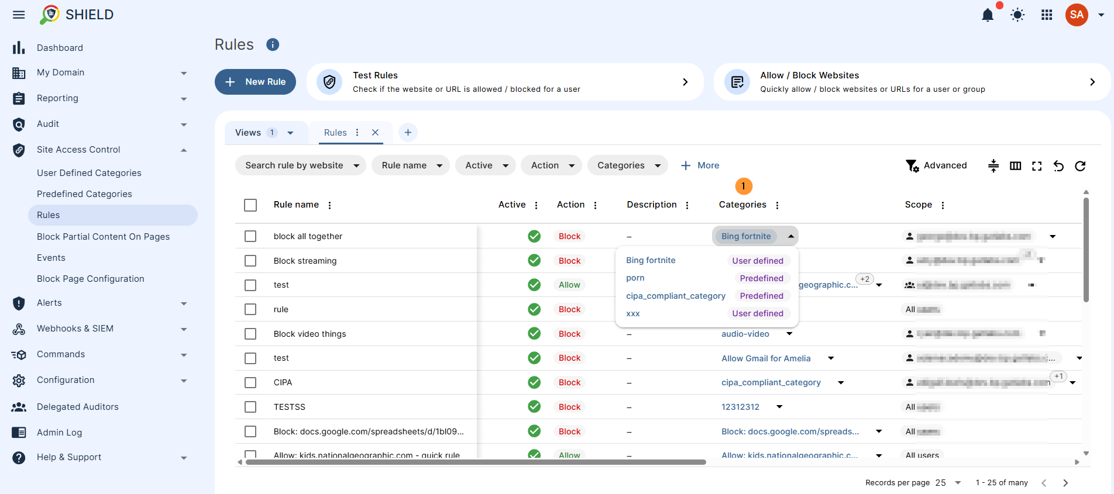The height and width of the screenshot is (494, 1114).
Task: Click 'Allow Gmail for Amelia' category link
Action: click(x=766, y=358)
